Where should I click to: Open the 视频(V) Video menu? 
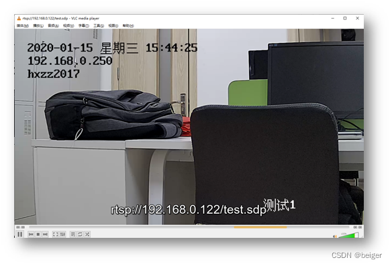68,25
